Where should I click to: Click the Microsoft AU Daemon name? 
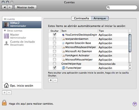[78, 51]
